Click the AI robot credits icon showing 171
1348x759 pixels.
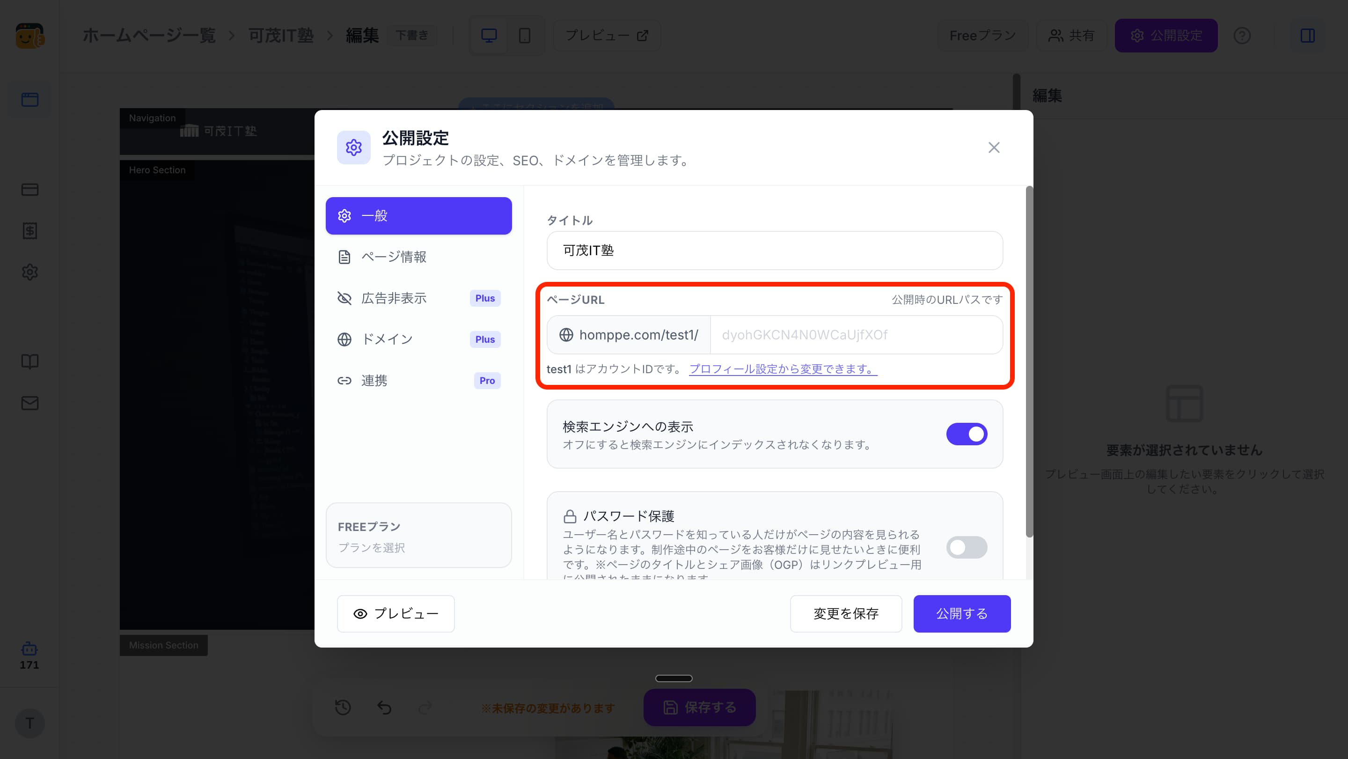coord(29,656)
